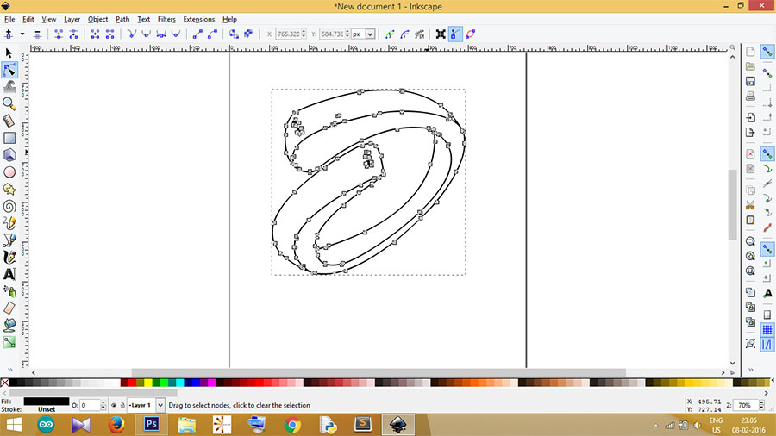Select the Star and polygon tool
The image size is (776, 436).
[9, 189]
